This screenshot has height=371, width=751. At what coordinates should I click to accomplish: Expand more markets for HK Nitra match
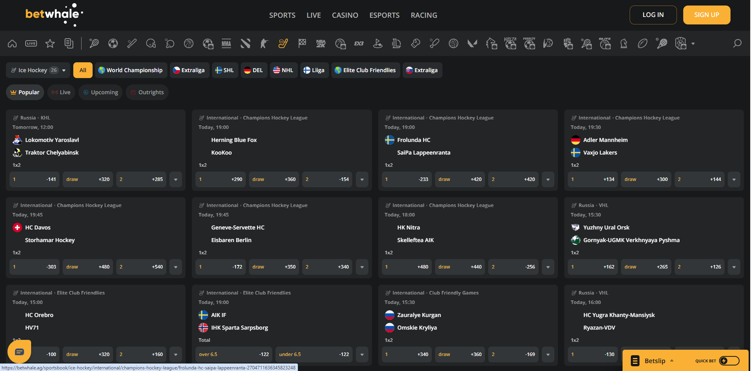click(x=548, y=267)
